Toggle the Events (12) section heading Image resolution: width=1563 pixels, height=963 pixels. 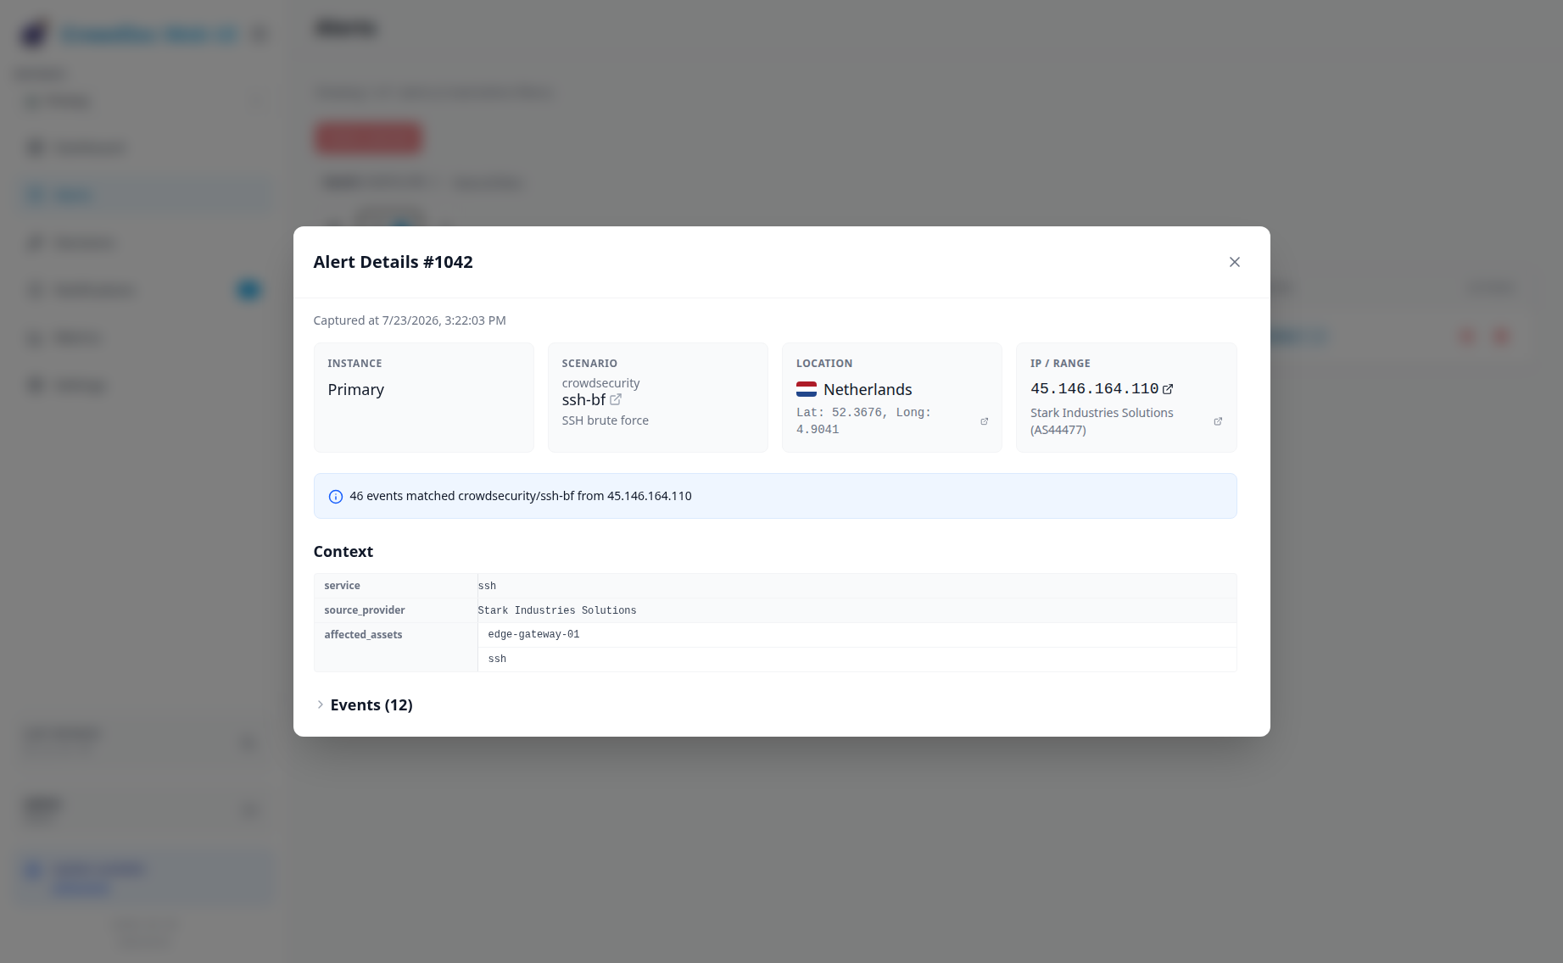click(x=371, y=704)
